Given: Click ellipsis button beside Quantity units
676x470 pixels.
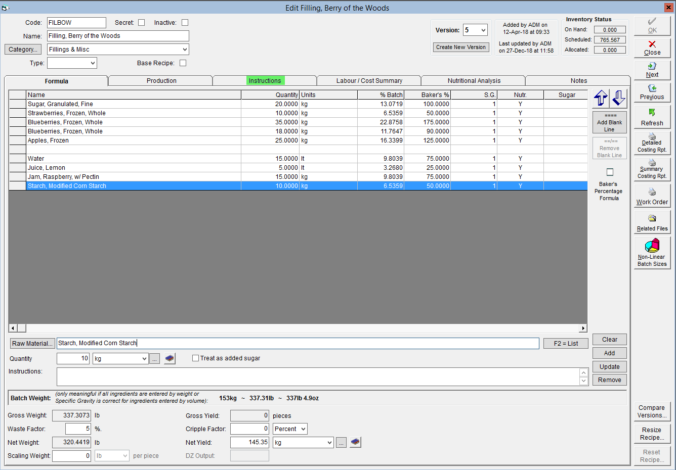Looking at the screenshot, I should coord(155,358).
